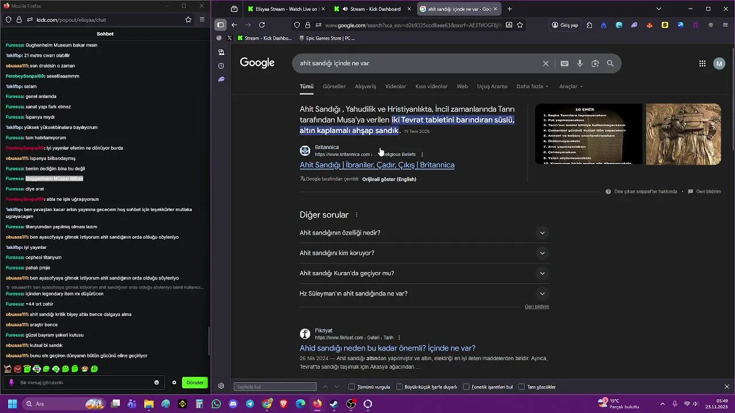Expand Ahit sandığını kim koruyor question
Screen dimensions: 735x413
pyautogui.click(x=424, y=253)
